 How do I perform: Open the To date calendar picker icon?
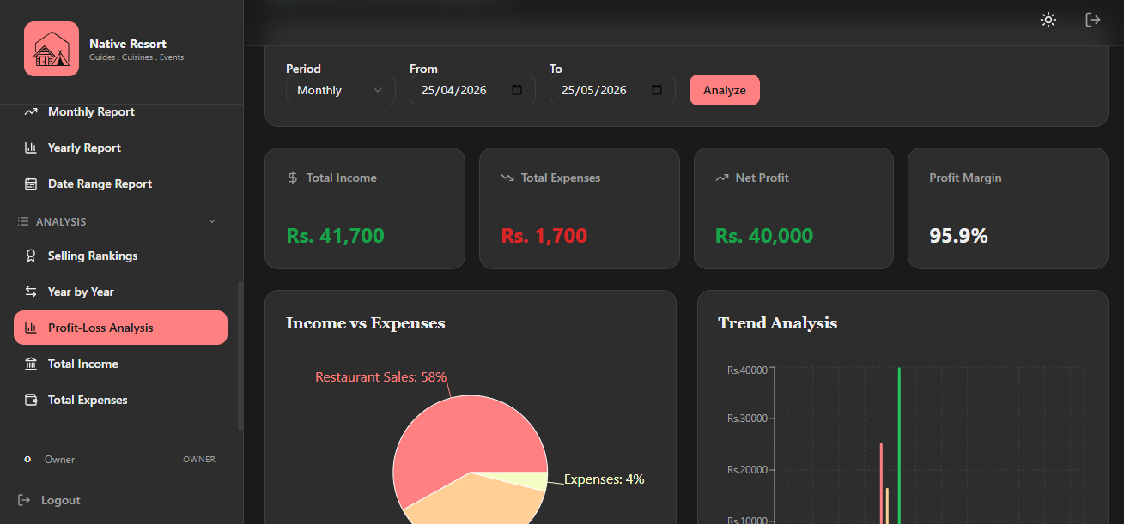[x=657, y=90]
